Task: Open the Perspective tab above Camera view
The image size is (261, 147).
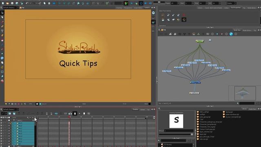Action: pos(128,8)
